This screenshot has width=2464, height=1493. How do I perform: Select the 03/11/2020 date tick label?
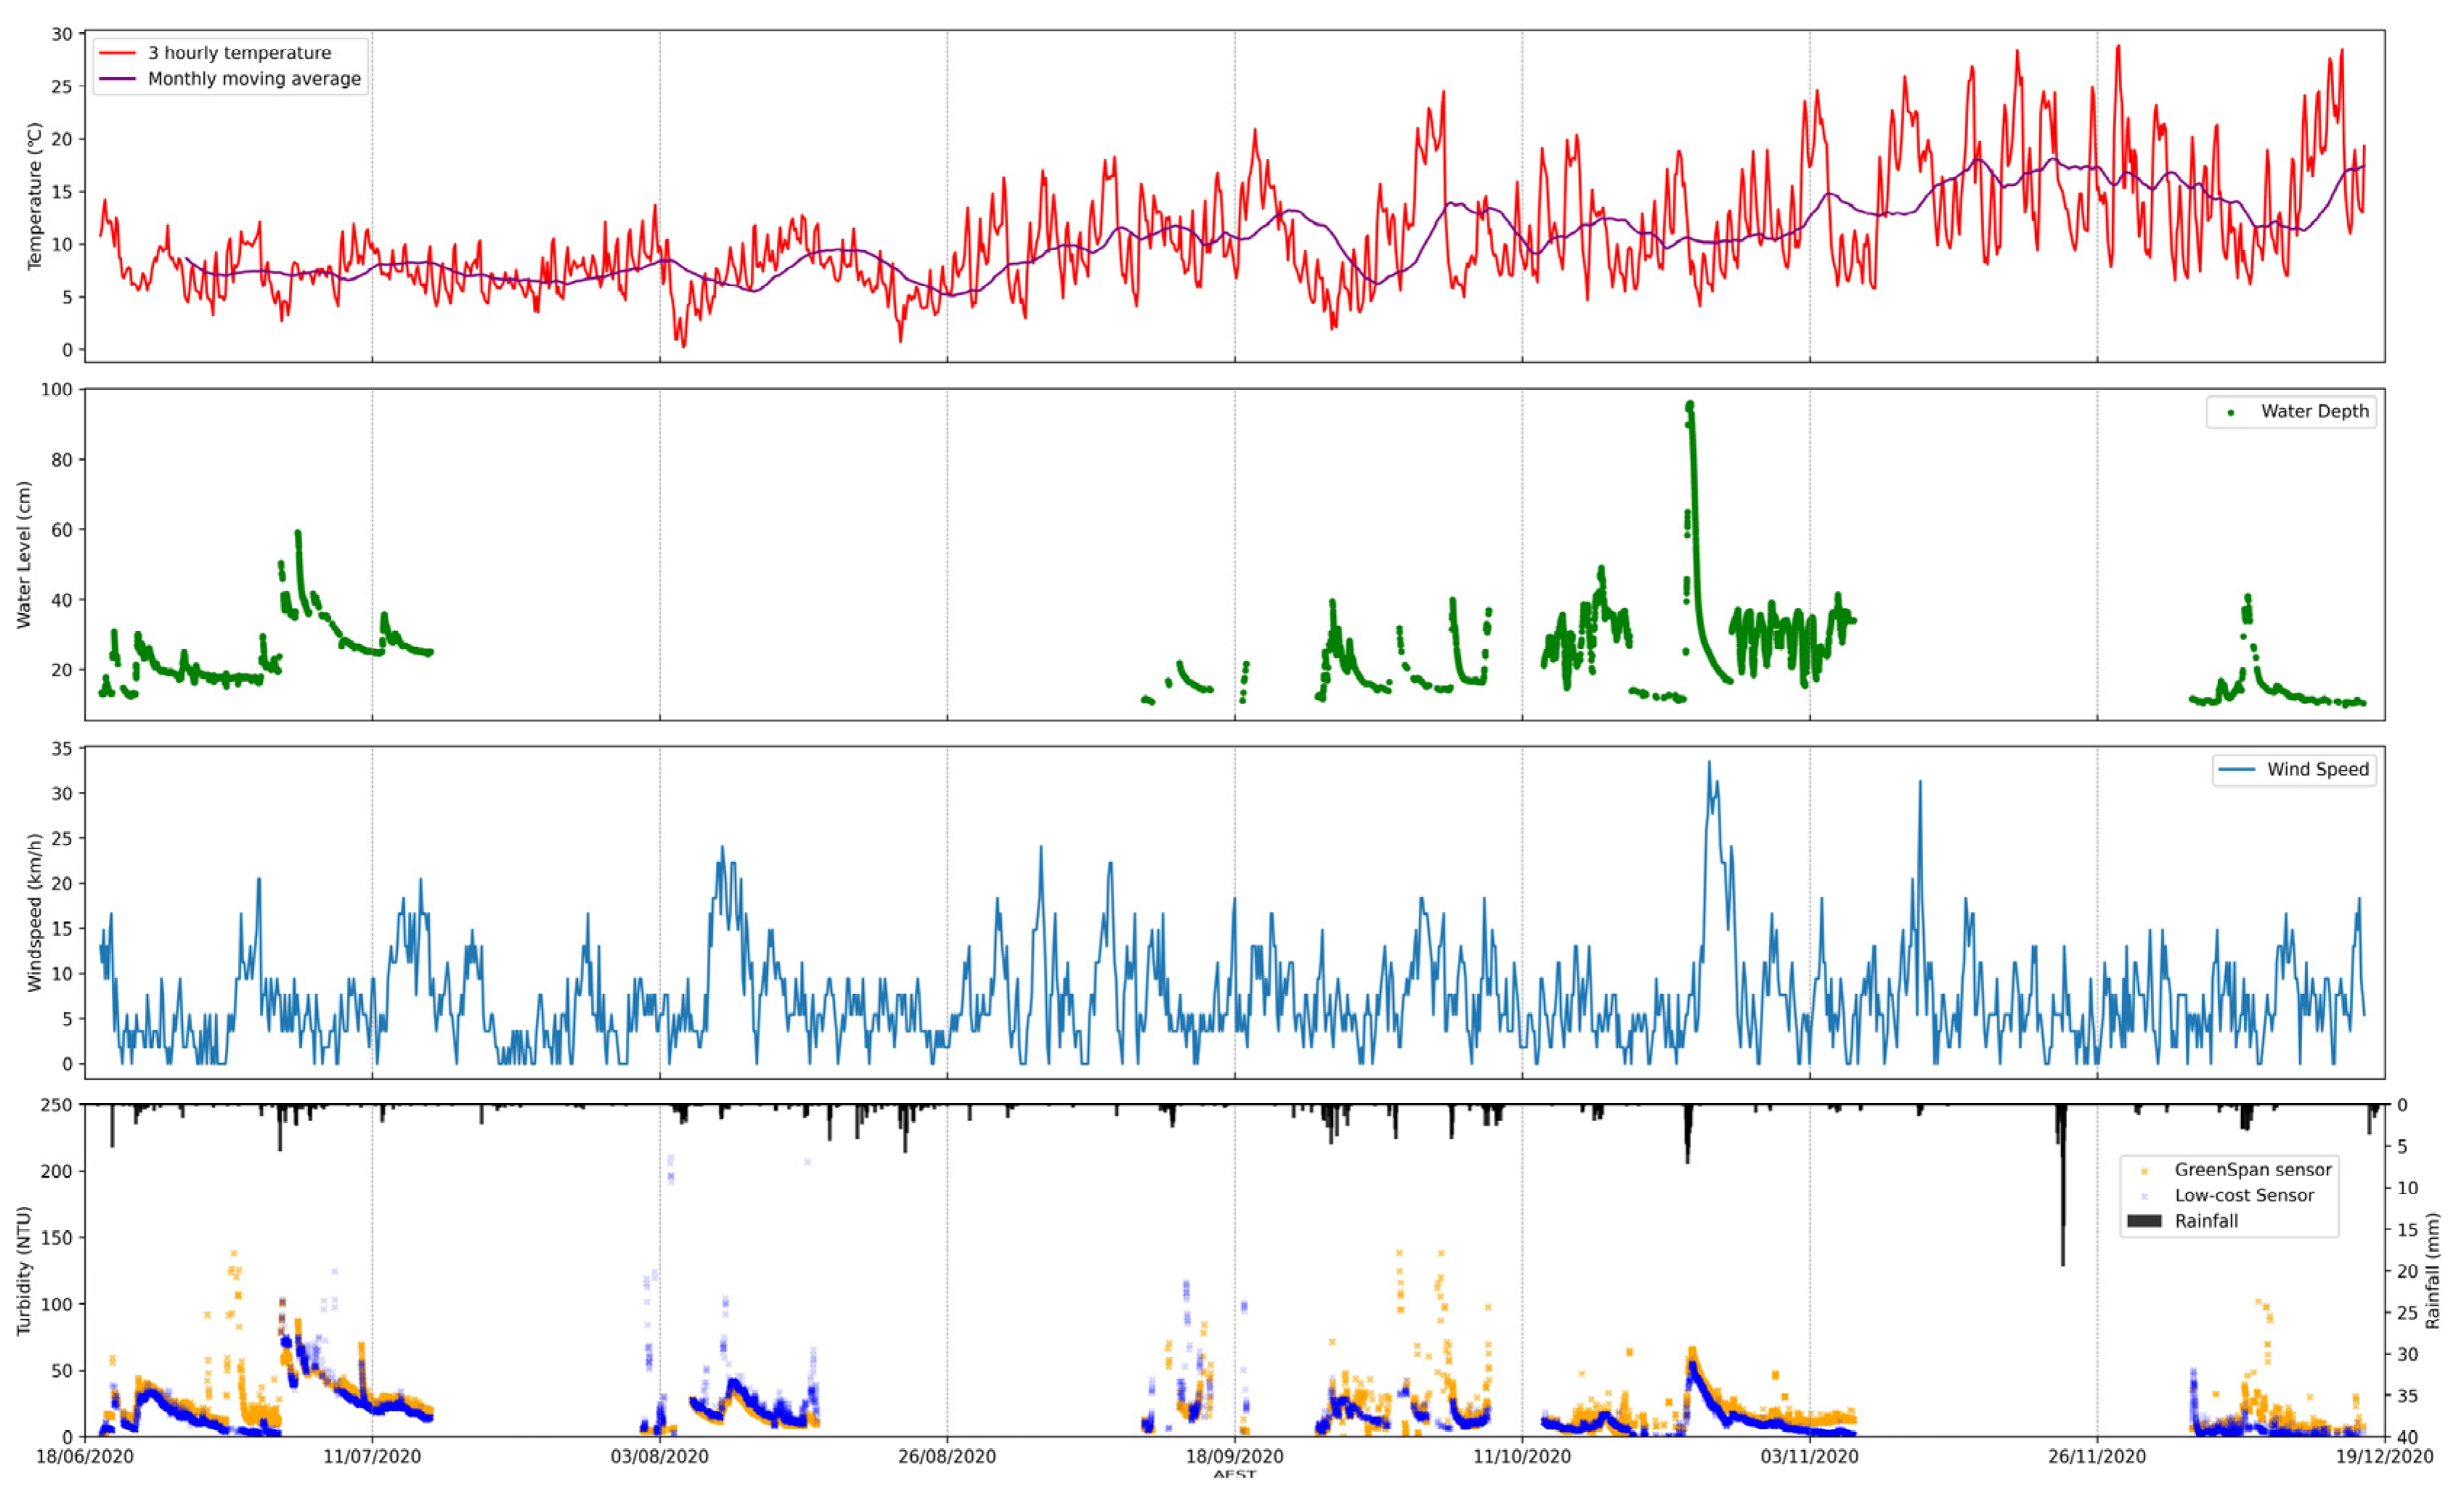click(x=1809, y=1456)
